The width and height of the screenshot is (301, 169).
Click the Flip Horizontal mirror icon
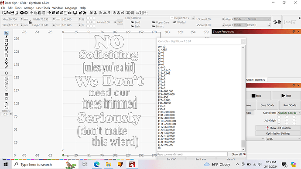click(x=105, y=13)
